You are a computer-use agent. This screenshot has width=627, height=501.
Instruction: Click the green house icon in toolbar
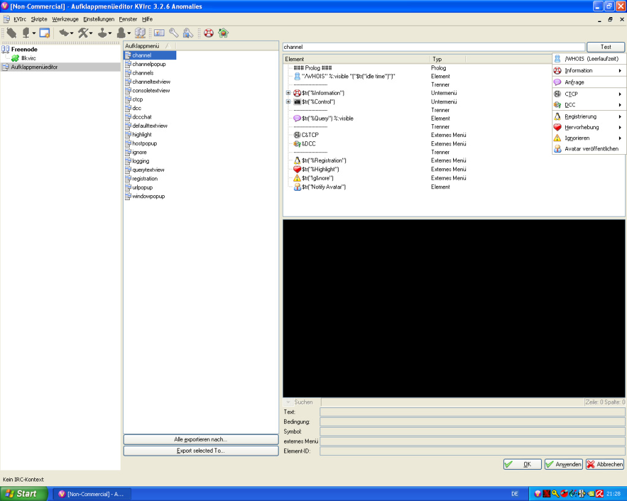coord(223,33)
